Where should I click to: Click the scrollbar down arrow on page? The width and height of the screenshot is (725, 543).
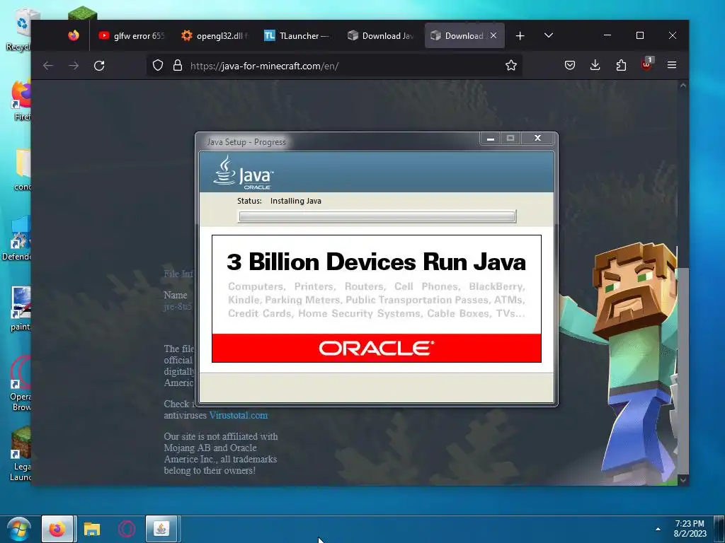pyautogui.click(x=683, y=480)
